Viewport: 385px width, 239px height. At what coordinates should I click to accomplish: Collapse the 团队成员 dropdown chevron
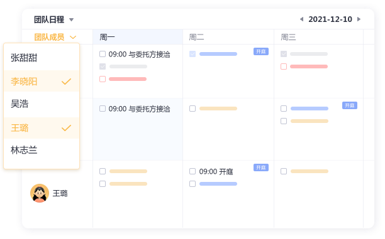pyautogui.click(x=73, y=37)
